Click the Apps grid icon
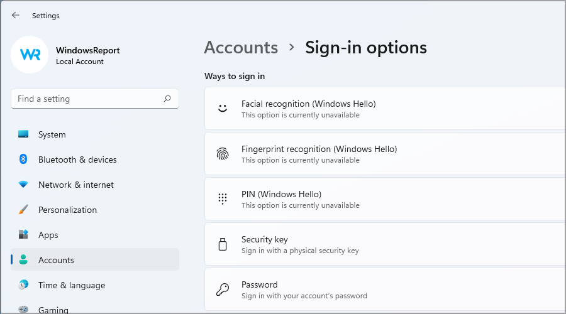Image resolution: width=566 pixels, height=314 pixels. click(x=23, y=234)
